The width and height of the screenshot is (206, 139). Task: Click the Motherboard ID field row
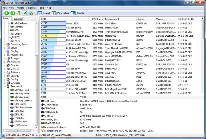97,131
